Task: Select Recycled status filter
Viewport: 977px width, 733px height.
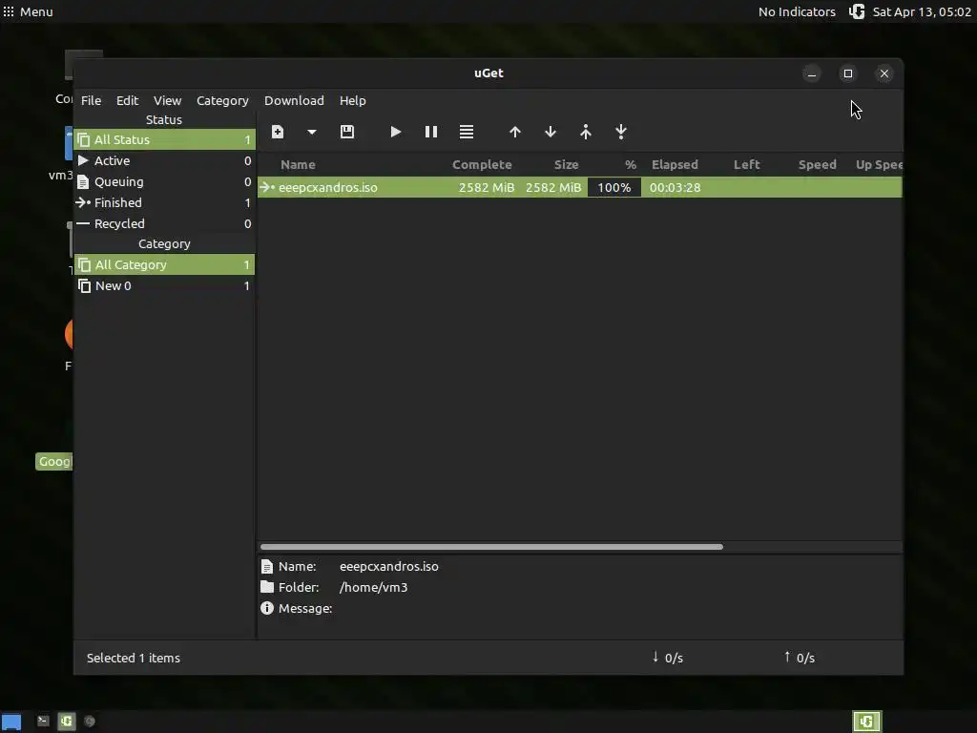Action: pos(164,223)
